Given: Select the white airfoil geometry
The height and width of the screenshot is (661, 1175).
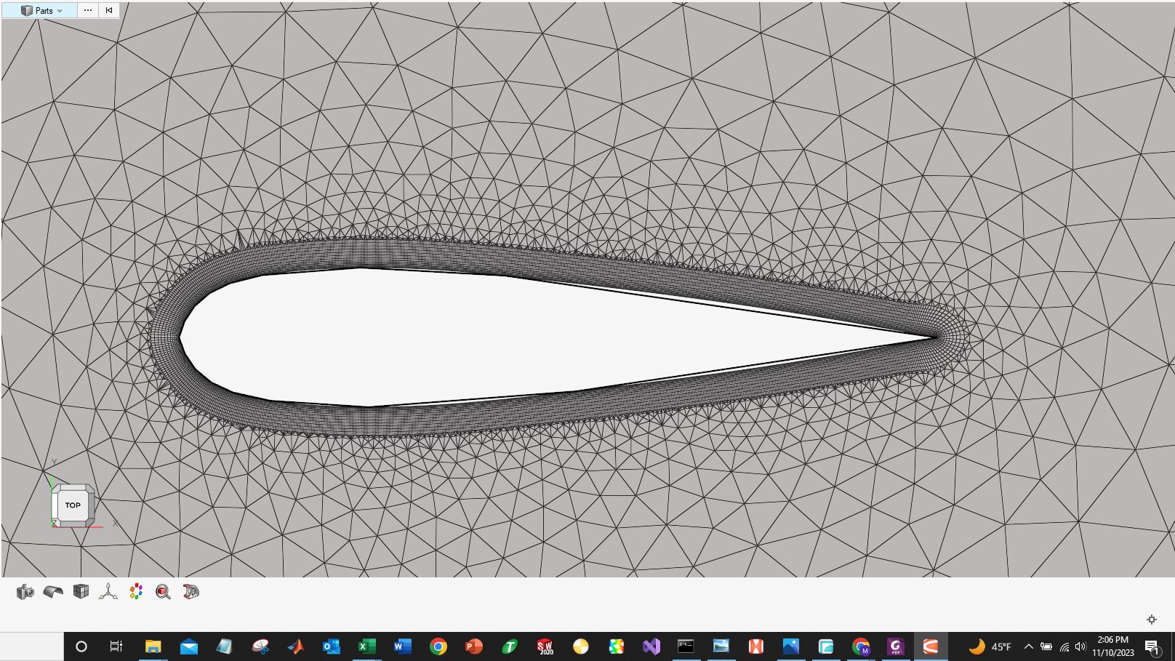Looking at the screenshot, I should [436, 334].
